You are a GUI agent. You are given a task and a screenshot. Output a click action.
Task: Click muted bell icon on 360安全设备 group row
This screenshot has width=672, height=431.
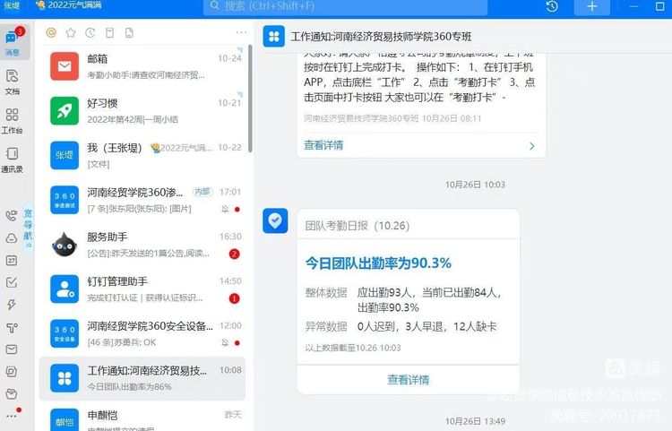225,343
